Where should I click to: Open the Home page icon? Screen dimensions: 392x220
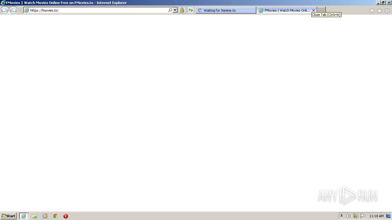click(372, 11)
